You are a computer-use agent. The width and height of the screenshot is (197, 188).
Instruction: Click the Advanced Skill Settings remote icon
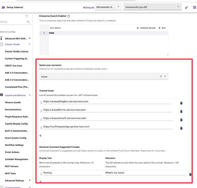click(x=1, y=38)
